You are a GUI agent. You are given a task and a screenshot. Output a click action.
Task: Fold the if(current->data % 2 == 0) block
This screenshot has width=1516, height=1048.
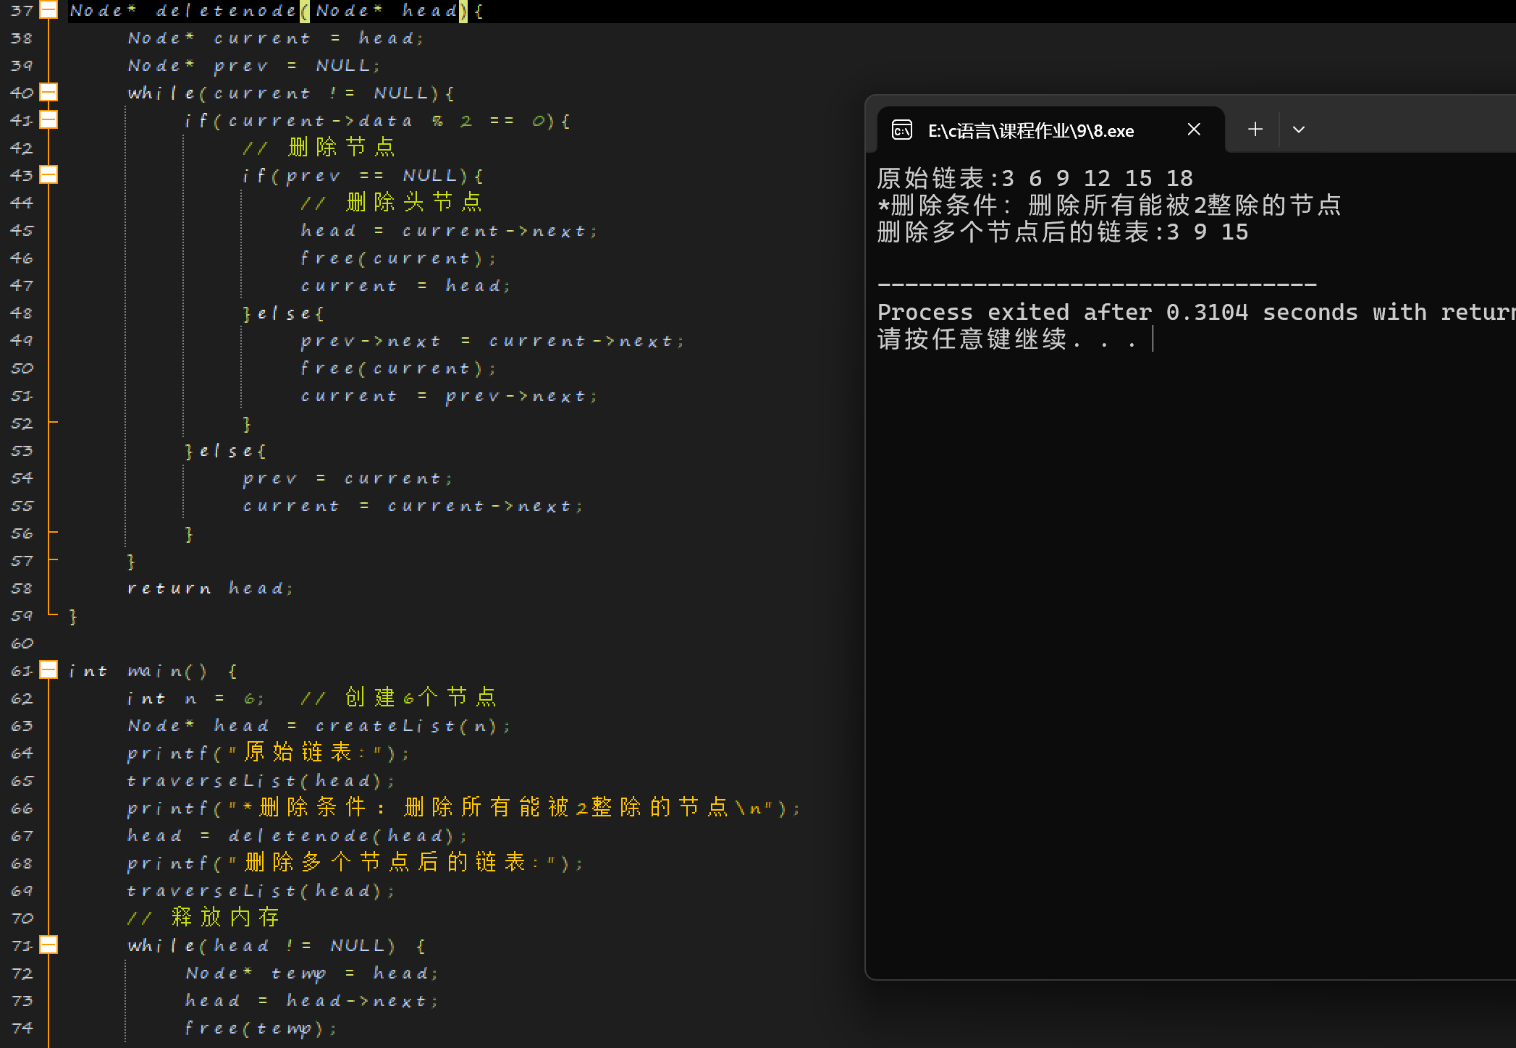coord(49,120)
